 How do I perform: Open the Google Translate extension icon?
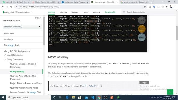pos(154,7)
